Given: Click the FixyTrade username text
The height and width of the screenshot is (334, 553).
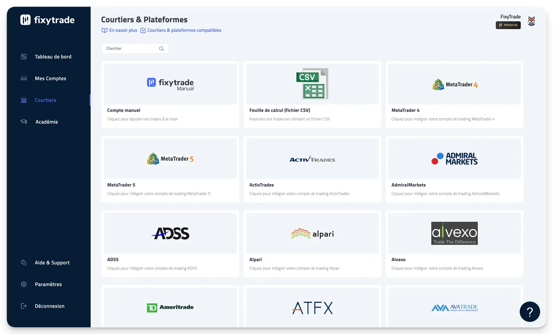Looking at the screenshot, I should click(510, 17).
